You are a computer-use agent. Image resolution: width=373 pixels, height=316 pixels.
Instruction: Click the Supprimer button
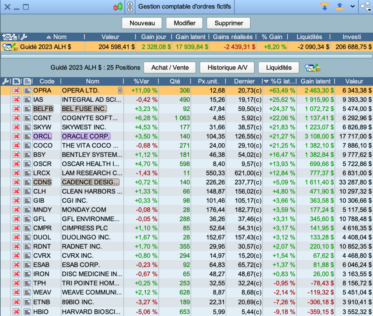coord(229,23)
